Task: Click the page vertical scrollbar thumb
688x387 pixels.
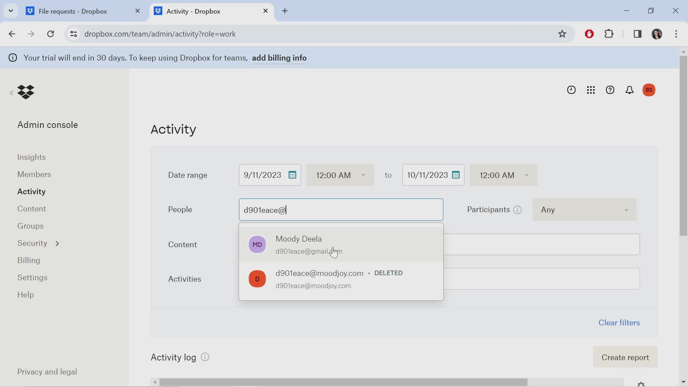Action: [683, 145]
